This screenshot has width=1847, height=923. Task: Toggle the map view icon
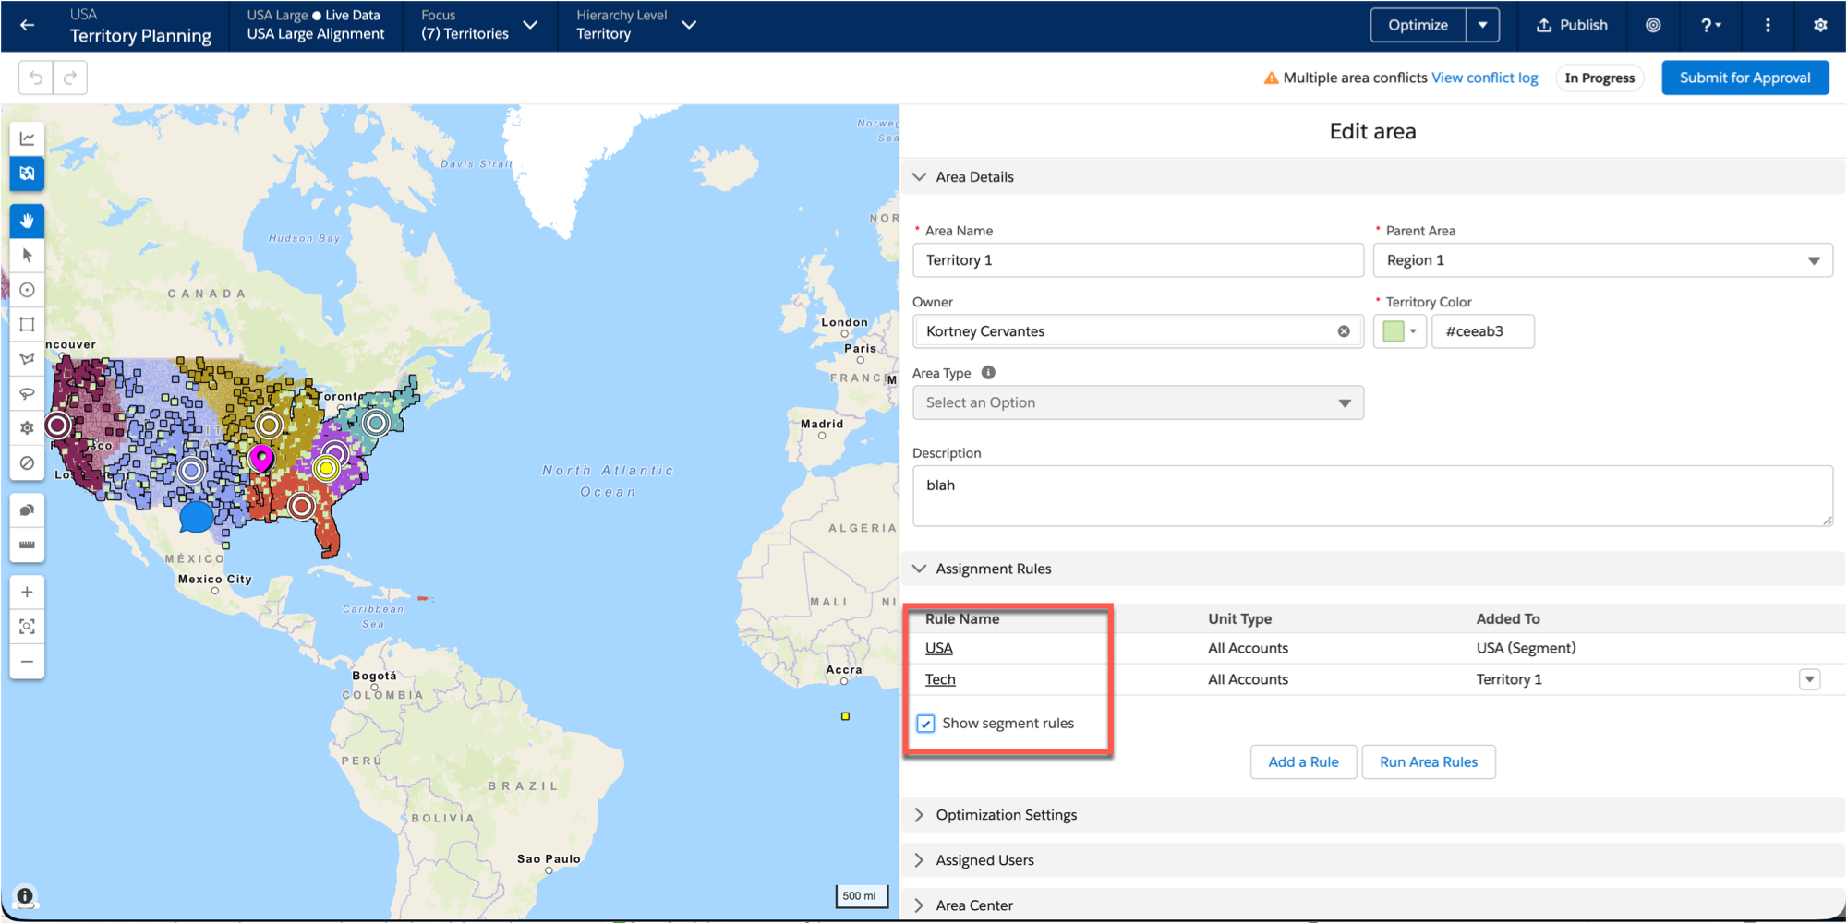click(27, 173)
